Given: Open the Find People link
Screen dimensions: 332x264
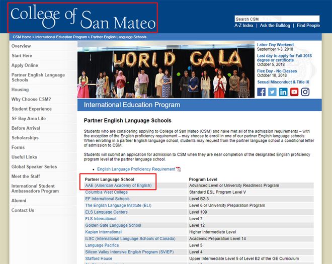Looking at the screenshot, I should (308, 26).
